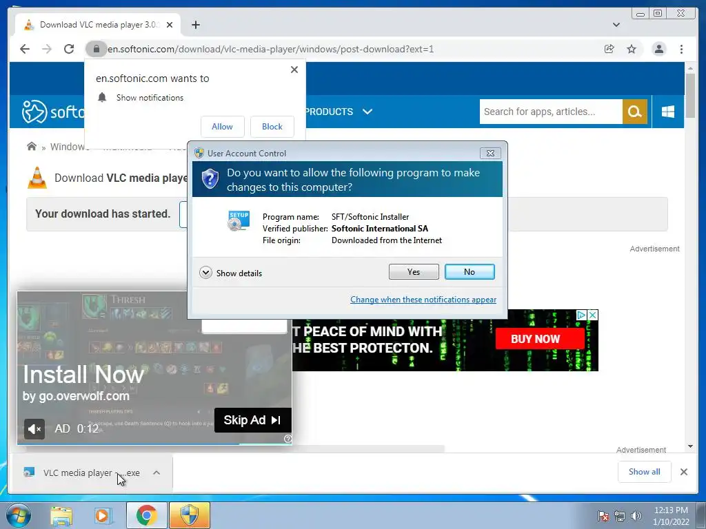Screen dimensions: 706x529
Task: Select the UAC shield taskbar item
Action: click(190, 515)
